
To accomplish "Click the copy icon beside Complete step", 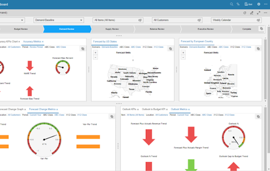I will (261, 29).
